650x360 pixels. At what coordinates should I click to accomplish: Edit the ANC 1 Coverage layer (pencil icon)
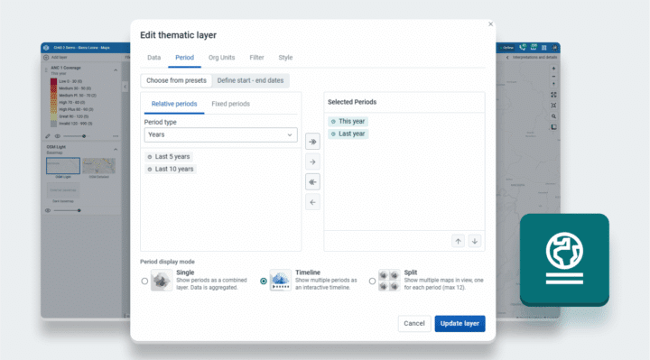coord(48,136)
